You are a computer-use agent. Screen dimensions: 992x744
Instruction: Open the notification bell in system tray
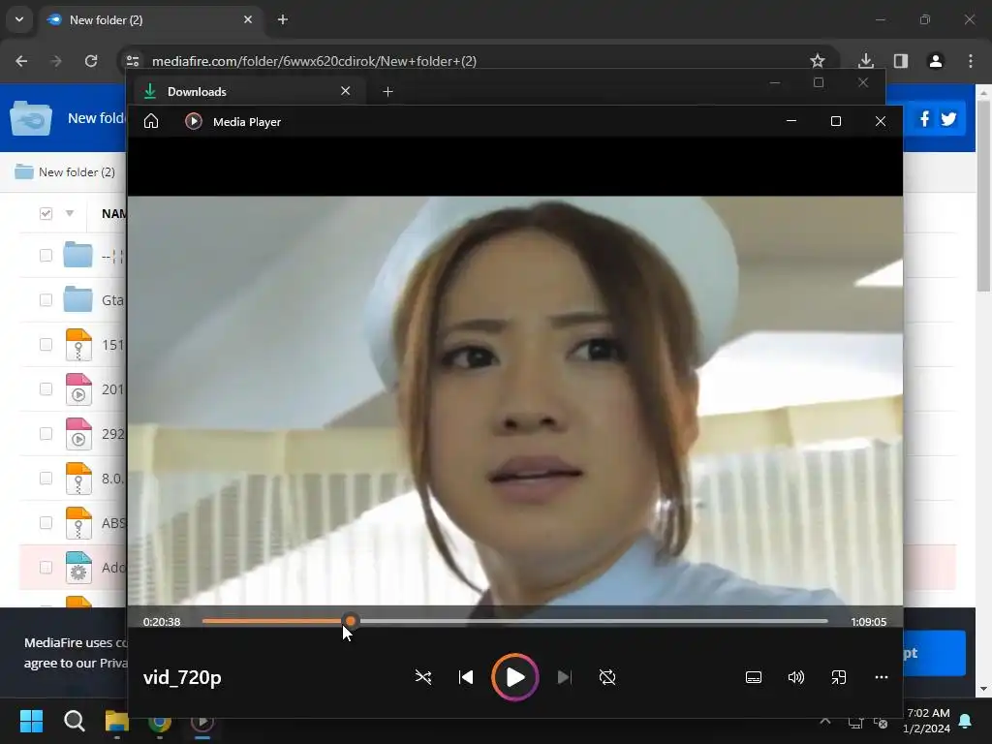[966, 721]
